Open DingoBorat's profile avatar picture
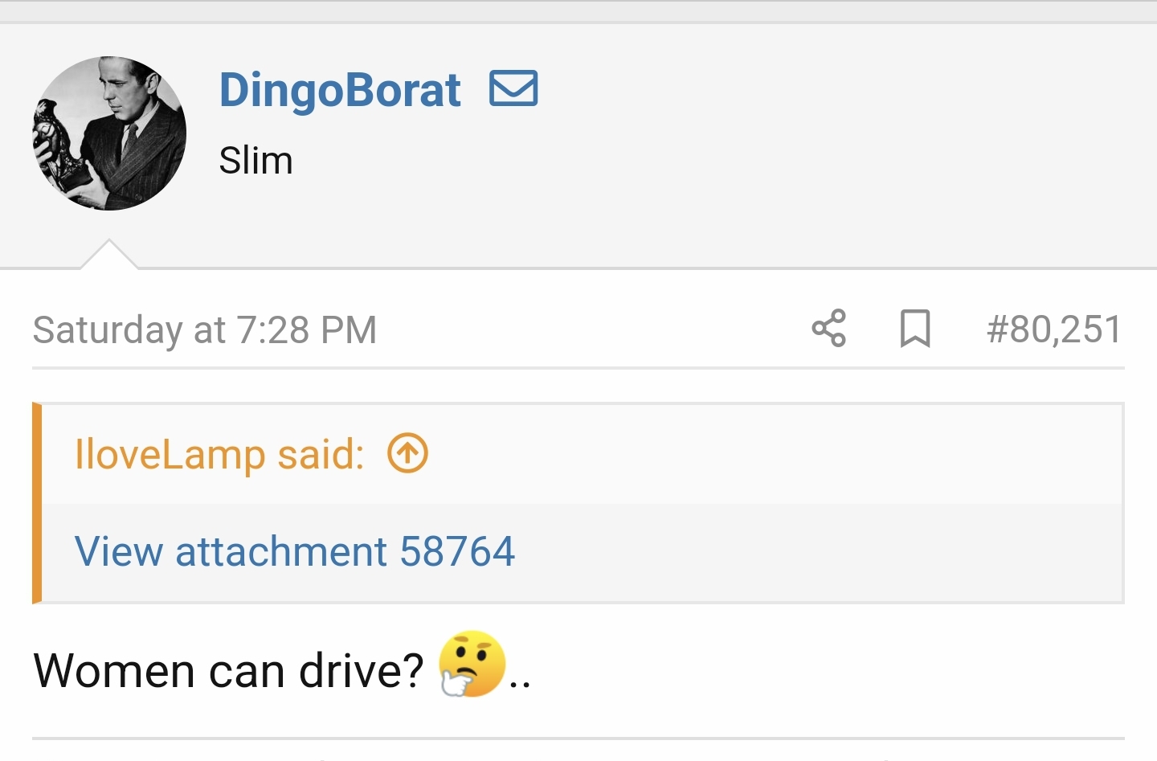The height and width of the screenshot is (761, 1157). point(110,133)
